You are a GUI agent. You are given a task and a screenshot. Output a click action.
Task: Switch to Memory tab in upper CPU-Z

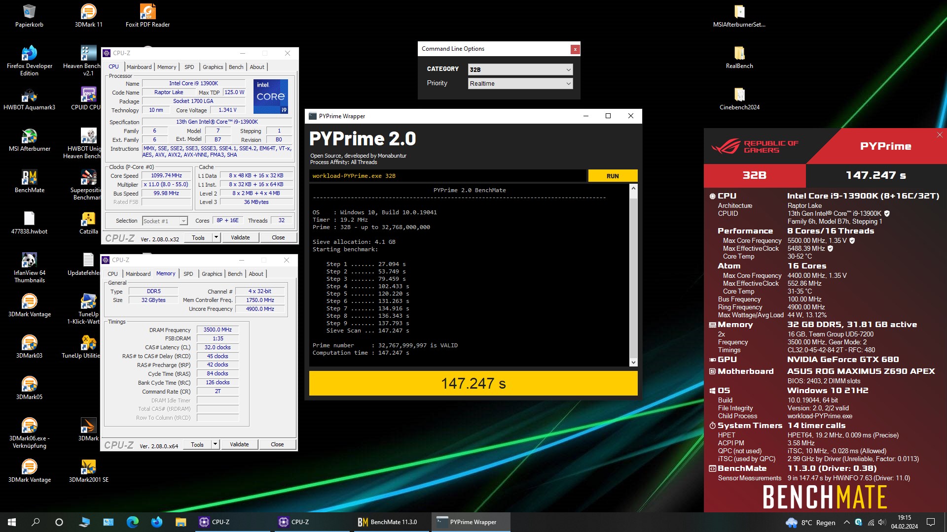[167, 67]
